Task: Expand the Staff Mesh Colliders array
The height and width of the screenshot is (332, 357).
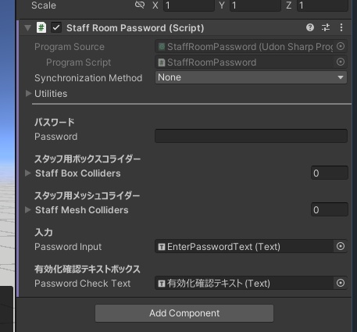Action: pyautogui.click(x=28, y=210)
